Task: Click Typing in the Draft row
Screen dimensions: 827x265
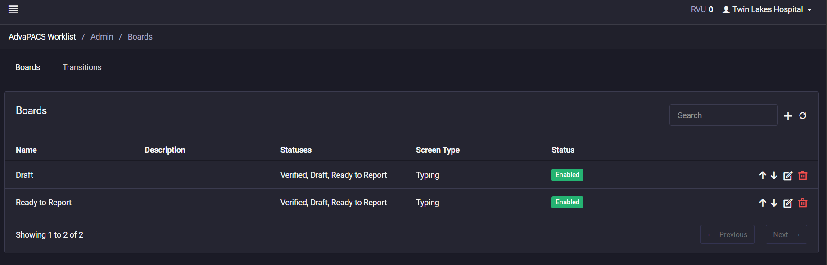Action: [428, 175]
